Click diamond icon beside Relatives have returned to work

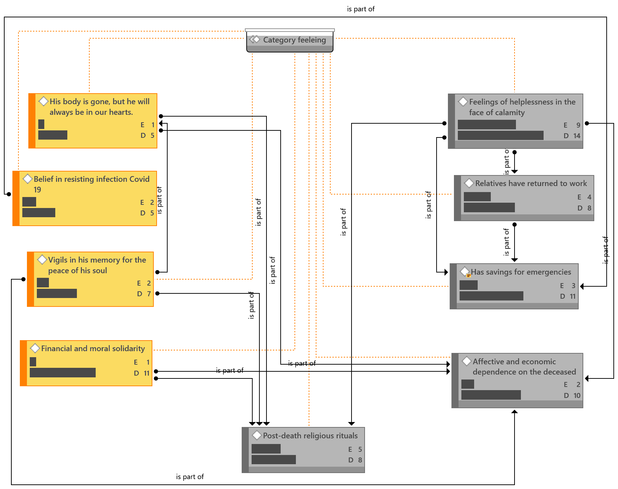point(469,183)
